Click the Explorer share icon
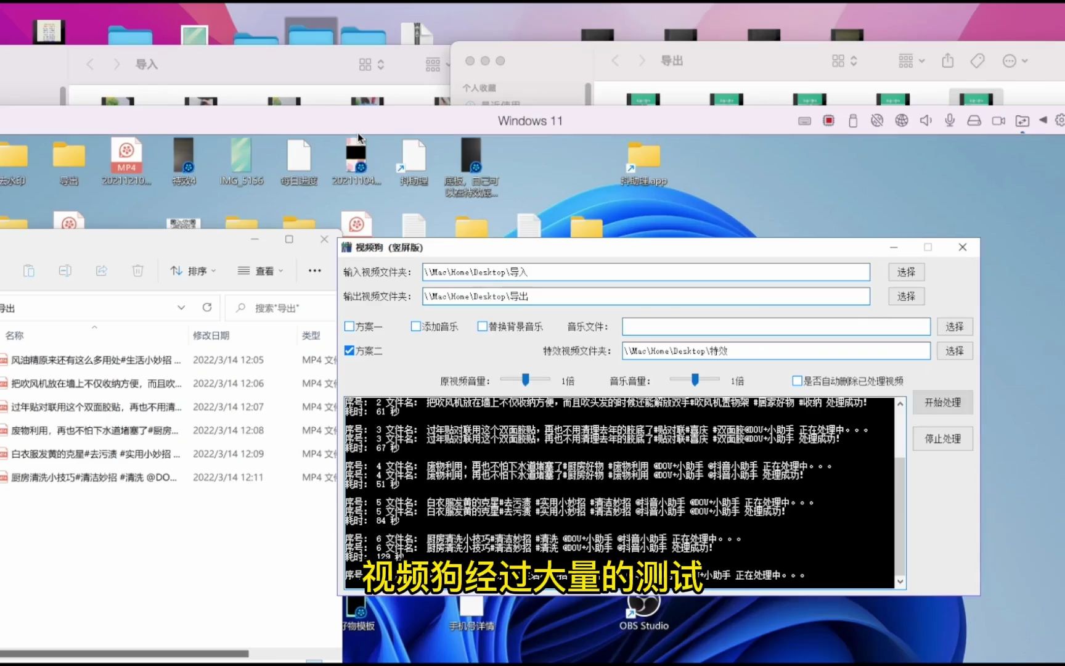Screen dimensions: 1065x666 tap(102, 271)
